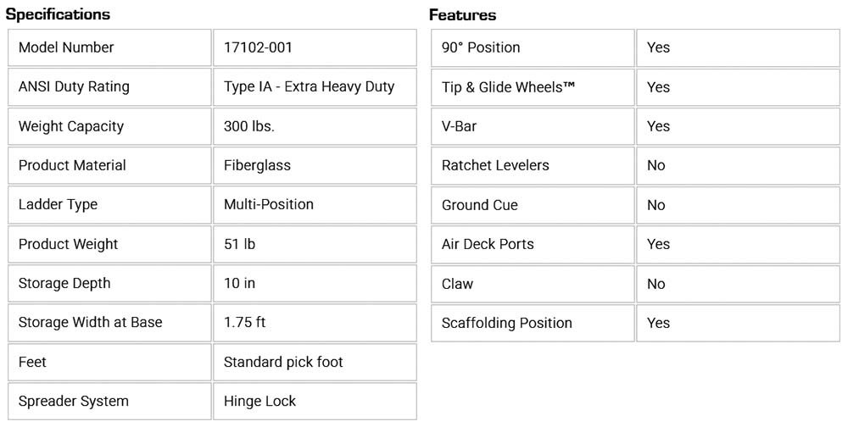Click the Features heading
This screenshot has width=848, height=427.
463,15
